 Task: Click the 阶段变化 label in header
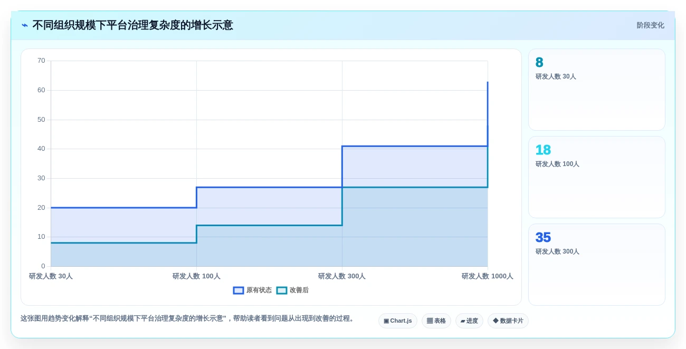(x=650, y=25)
